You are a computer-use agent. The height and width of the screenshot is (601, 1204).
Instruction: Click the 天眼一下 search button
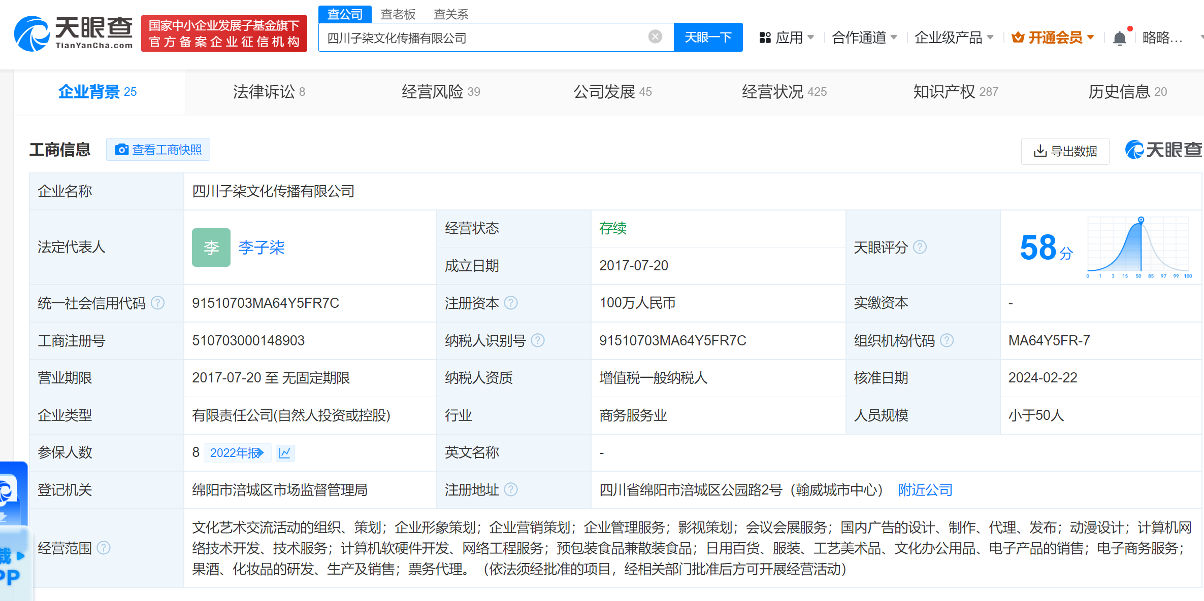pos(707,38)
